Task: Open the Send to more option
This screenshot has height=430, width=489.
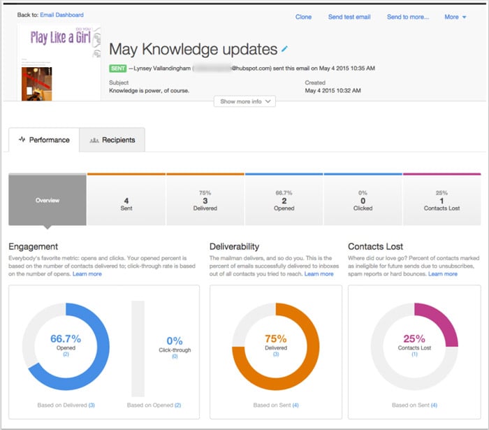Action: coord(408,17)
